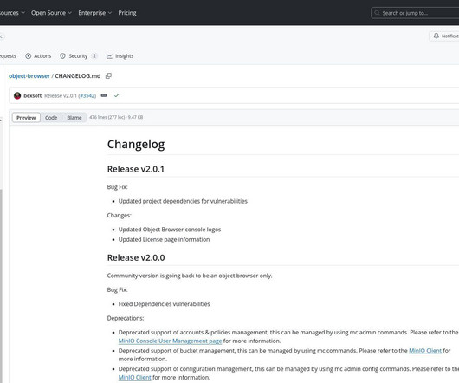Click the Security count badge 2
The height and width of the screenshot is (383, 459).
94,56
